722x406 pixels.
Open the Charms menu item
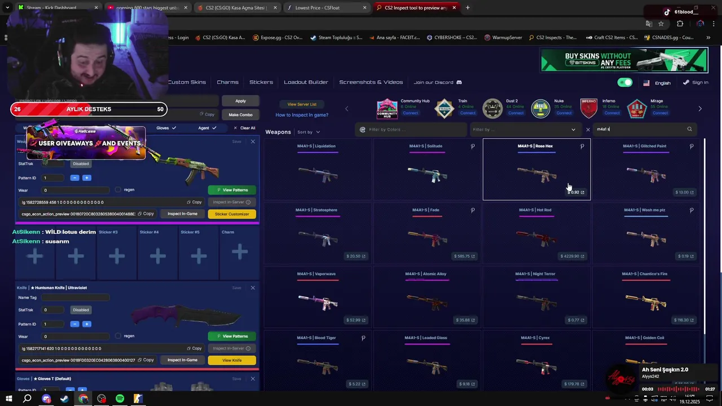tap(227, 82)
